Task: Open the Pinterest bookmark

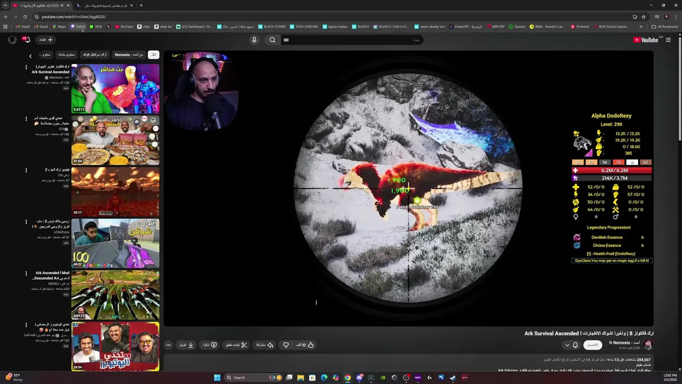Action: click(x=580, y=27)
